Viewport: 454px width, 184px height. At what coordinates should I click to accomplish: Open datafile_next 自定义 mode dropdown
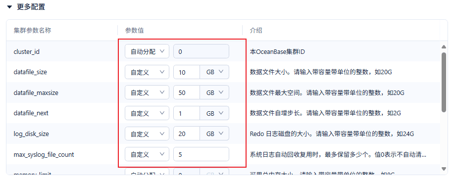[x=147, y=113]
